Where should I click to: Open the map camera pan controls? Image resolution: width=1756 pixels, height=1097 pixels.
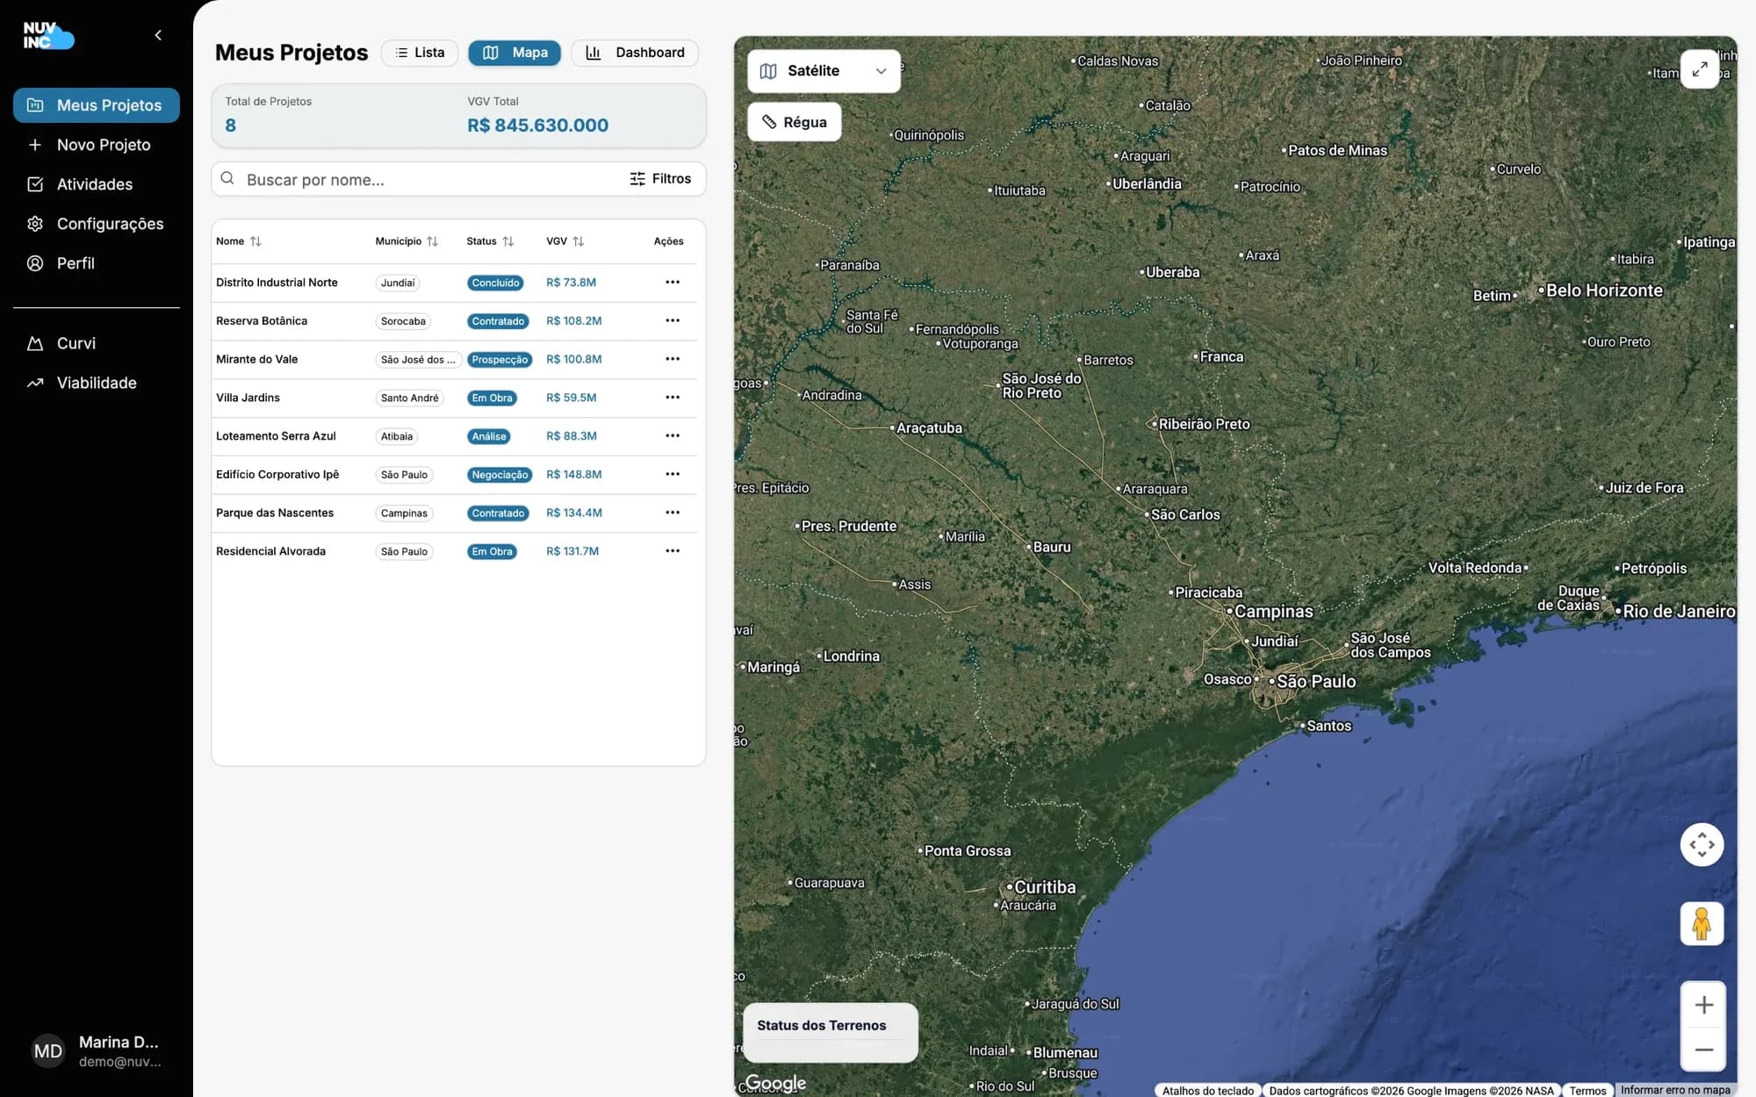click(x=1702, y=845)
